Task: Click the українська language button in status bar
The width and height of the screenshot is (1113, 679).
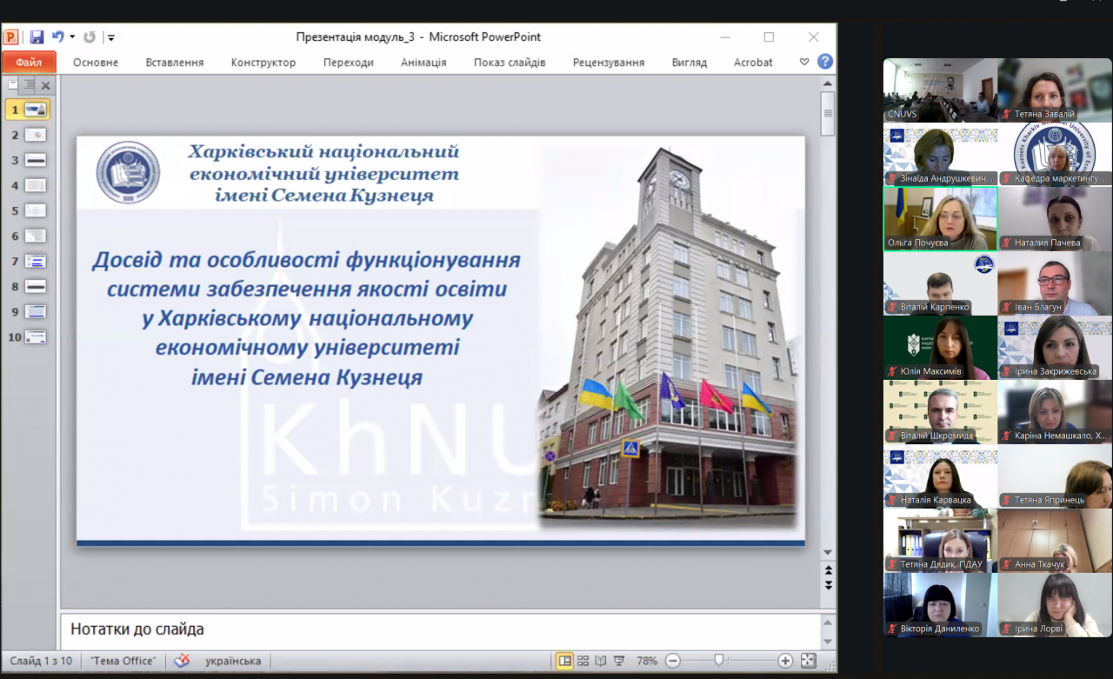Action: coord(233,661)
